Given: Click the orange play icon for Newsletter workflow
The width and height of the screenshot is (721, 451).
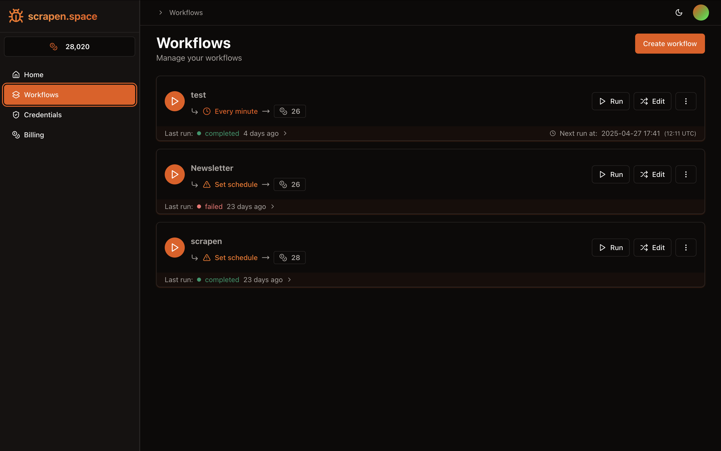Looking at the screenshot, I should point(174,174).
